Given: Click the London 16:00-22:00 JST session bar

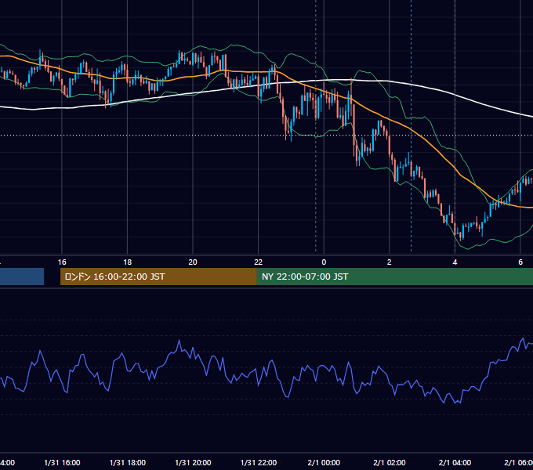Looking at the screenshot, I should point(158,277).
